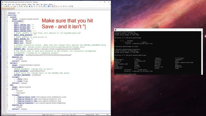206x116 pixels.
Task: Open the Document Map toolbar icon
Action: [x=53, y=6]
